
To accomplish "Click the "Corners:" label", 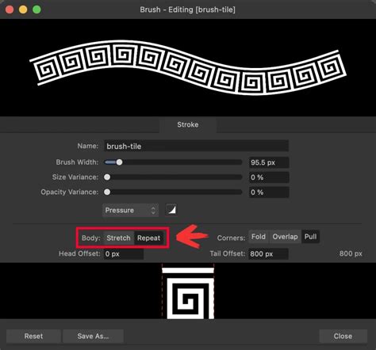I will coord(231,238).
